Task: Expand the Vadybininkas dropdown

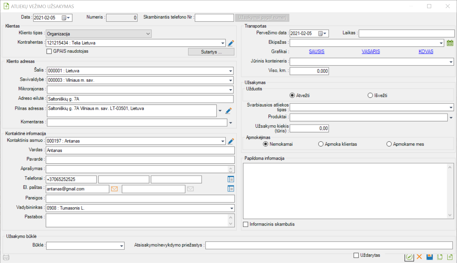Action: [232, 208]
